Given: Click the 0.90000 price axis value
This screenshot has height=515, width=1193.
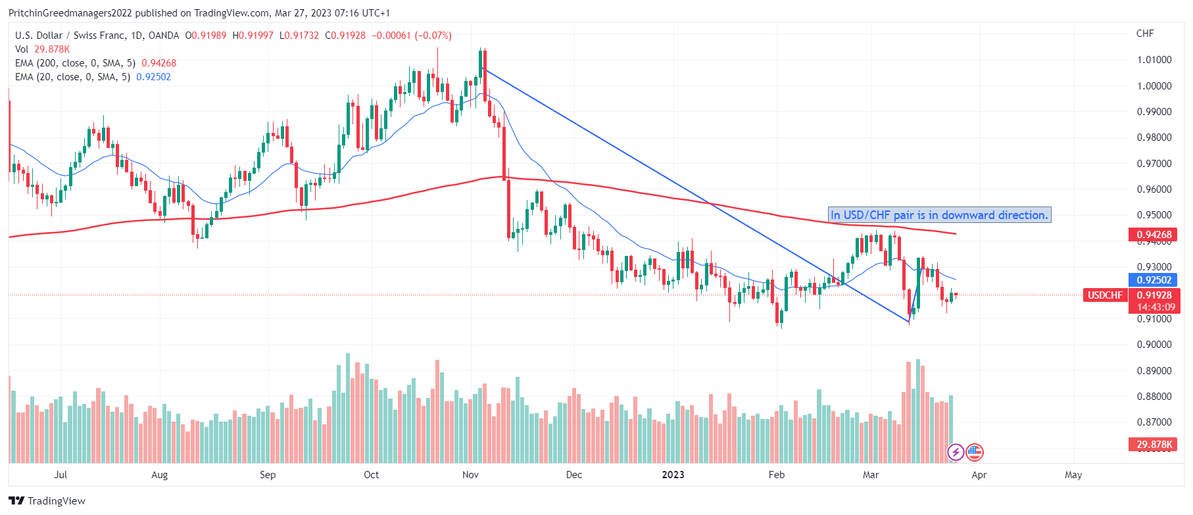Looking at the screenshot, I should (x=1154, y=345).
